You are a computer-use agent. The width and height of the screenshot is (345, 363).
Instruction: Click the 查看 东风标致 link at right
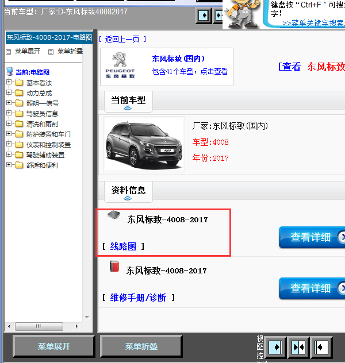click(312, 67)
